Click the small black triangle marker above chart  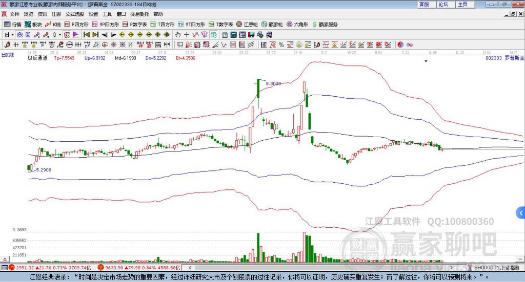tap(426, 61)
